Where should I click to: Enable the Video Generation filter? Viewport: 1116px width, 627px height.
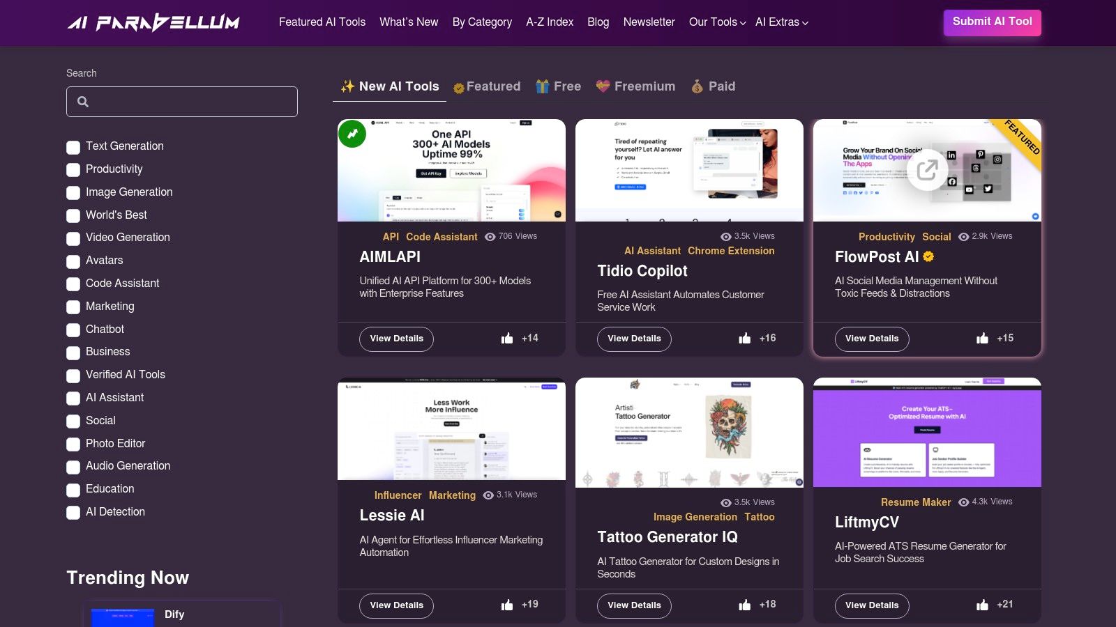coord(73,238)
